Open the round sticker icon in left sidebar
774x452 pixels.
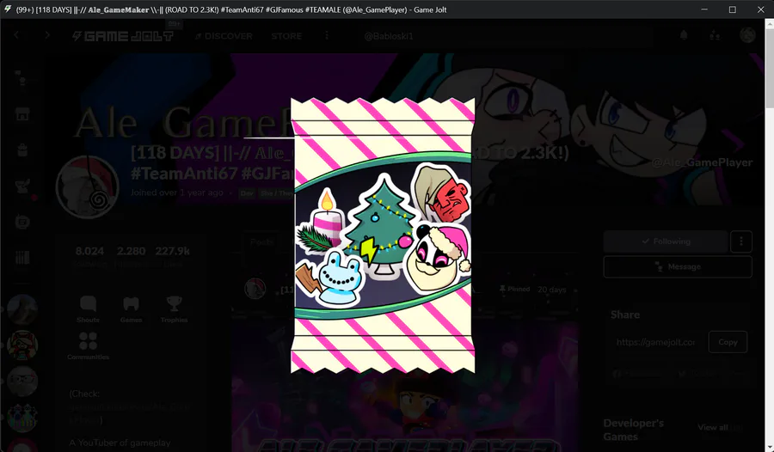[x=22, y=222]
